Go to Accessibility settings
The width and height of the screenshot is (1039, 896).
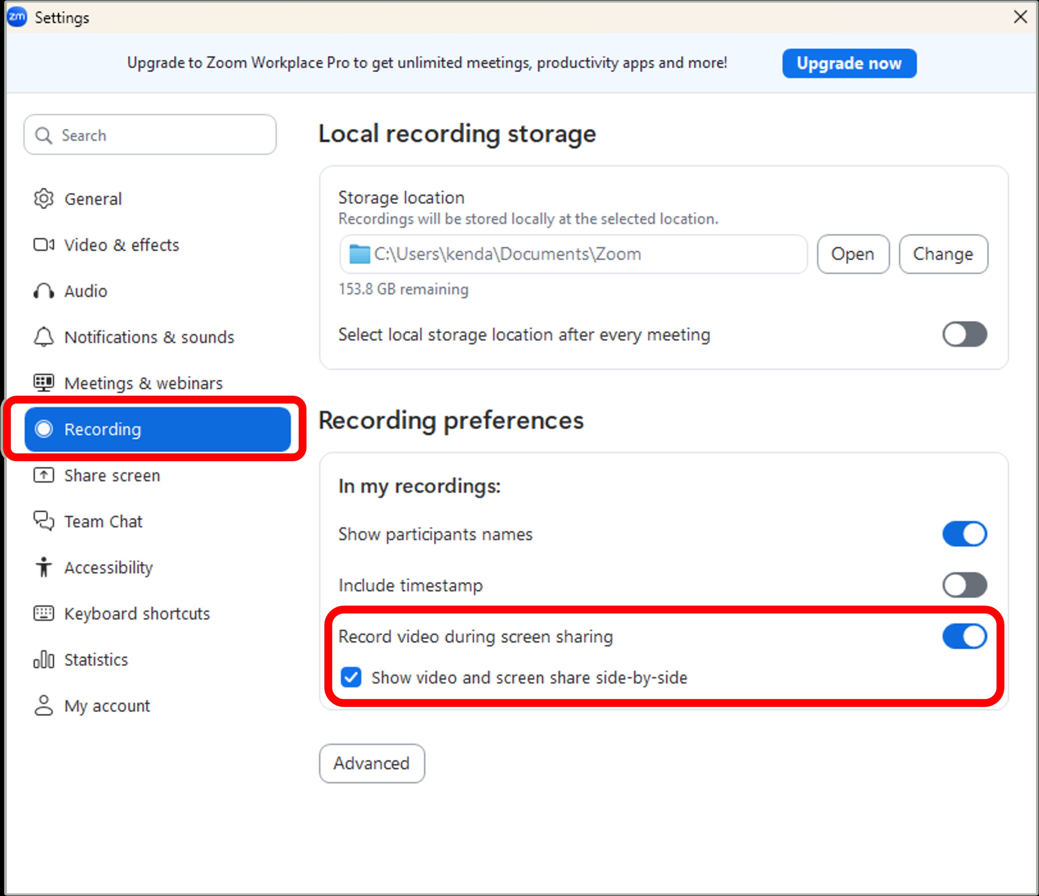108,568
